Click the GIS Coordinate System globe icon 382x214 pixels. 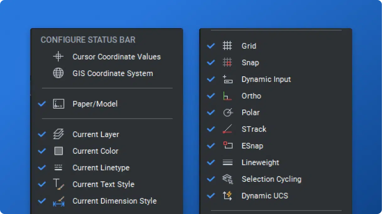pos(58,73)
